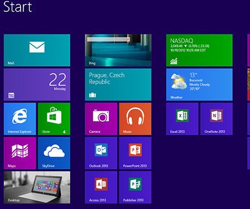
Task: Launch the Music app
Action: (x=135, y=119)
